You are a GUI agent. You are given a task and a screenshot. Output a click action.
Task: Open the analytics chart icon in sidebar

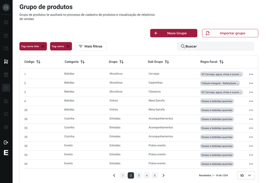point(6,35)
